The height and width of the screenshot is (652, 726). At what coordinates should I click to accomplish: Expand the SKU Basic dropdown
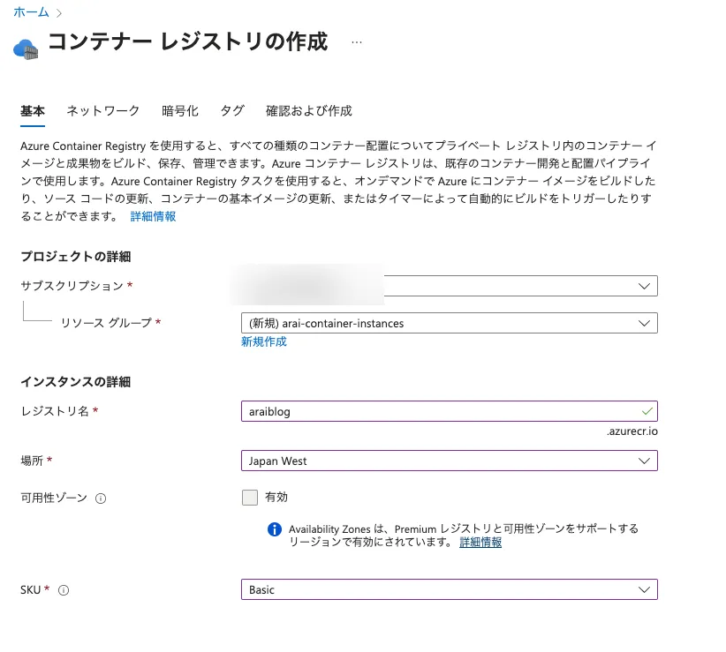[450, 589]
